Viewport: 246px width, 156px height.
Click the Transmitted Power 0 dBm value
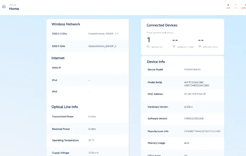point(92,116)
